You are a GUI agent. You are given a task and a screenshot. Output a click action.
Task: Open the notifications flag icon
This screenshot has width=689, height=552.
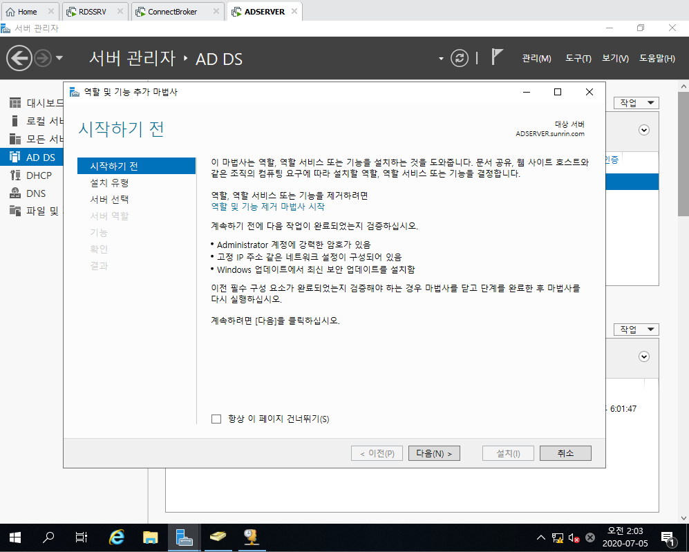click(497, 57)
